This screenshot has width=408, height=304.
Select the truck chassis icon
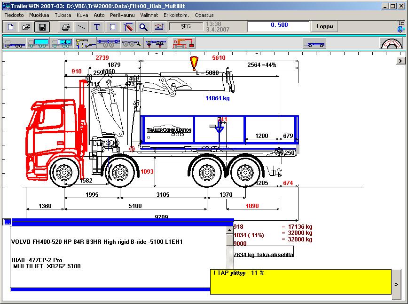pos(15,43)
